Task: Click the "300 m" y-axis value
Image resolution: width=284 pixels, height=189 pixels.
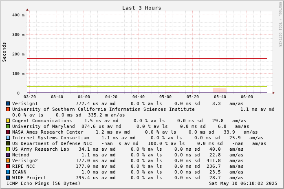Action: click(x=18, y=35)
